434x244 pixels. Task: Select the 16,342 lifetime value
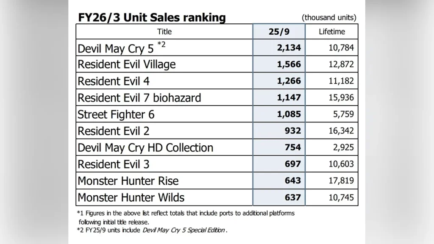pos(341,131)
